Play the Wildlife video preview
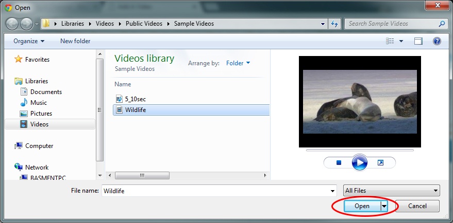453x223 pixels. [x=360, y=163]
